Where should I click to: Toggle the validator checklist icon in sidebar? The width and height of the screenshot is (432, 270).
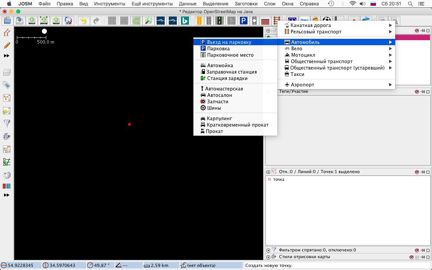pyautogui.click(x=7, y=162)
